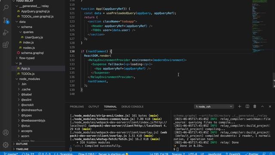Switch to the PROBLEMS tab
The height and width of the screenshot is (155, 275).
[76, 107]
